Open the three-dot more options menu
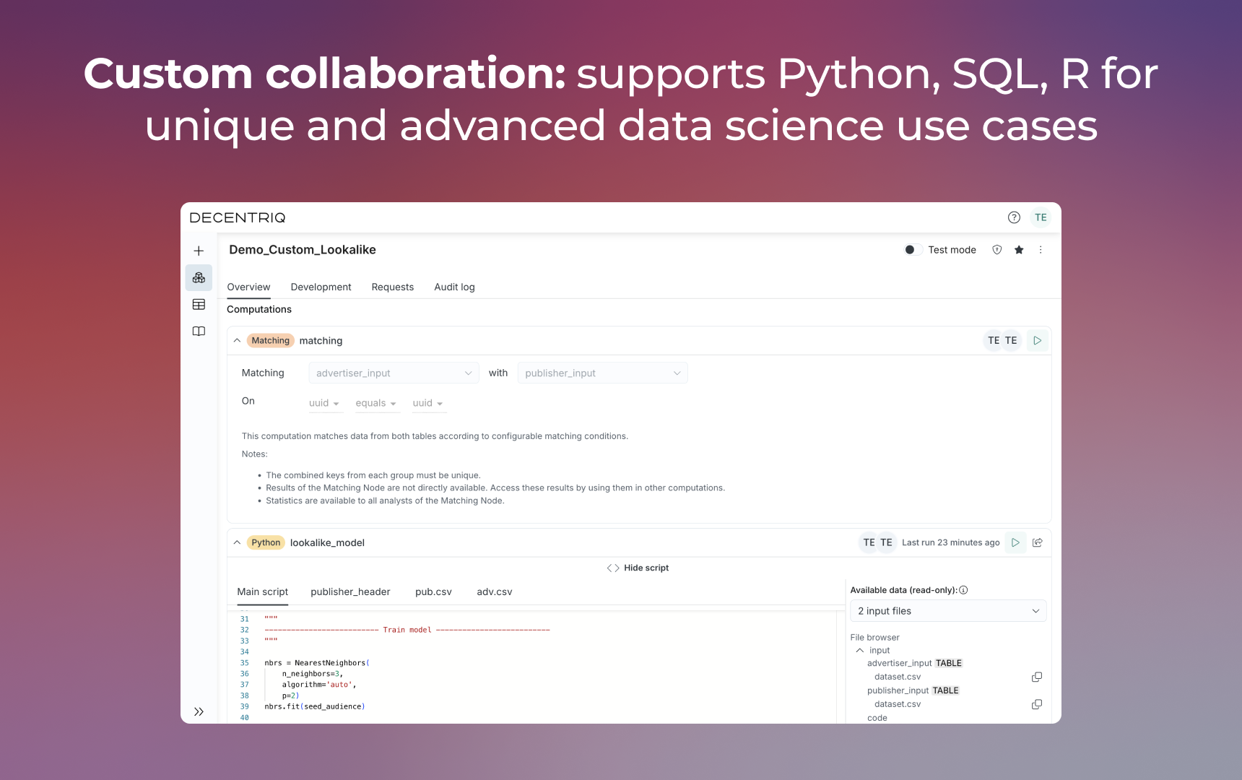 1041,250
